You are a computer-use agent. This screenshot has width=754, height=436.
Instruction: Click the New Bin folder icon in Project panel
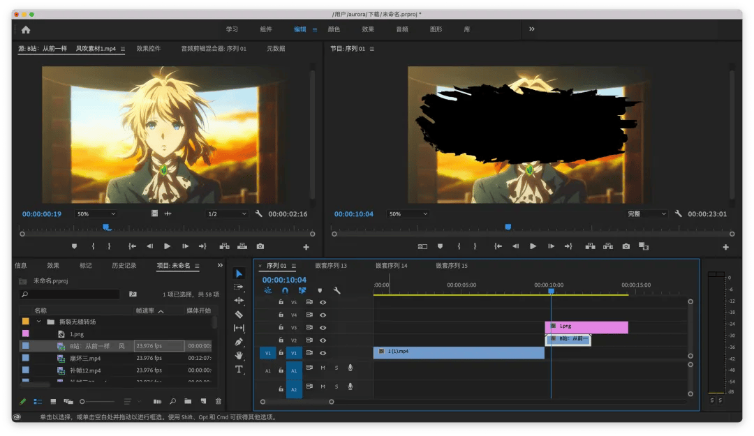(188, 401)
